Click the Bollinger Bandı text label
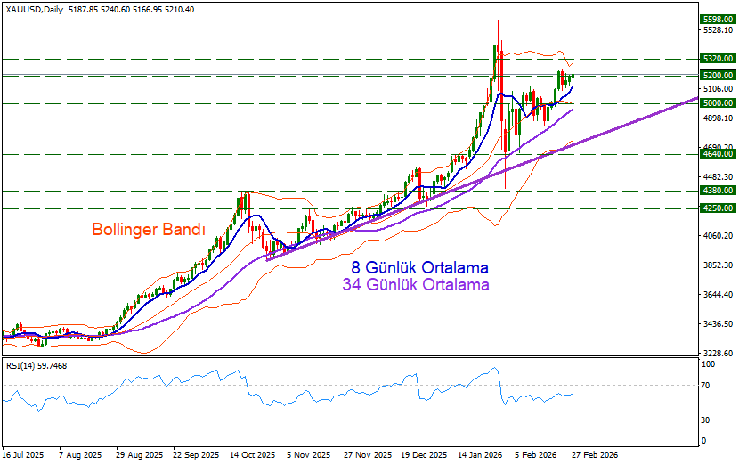This screenshot has height=465, width=739. coord(149,230)
